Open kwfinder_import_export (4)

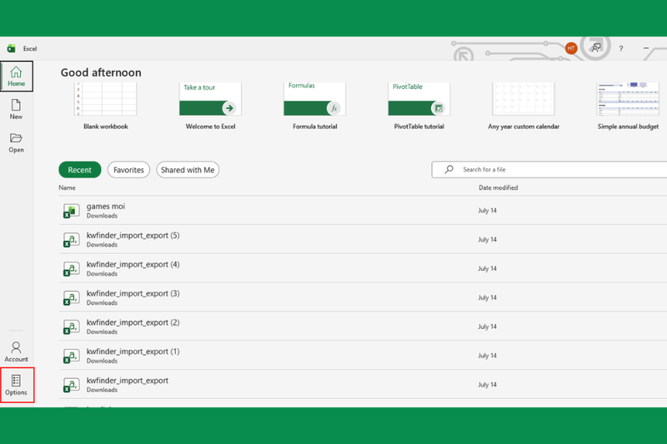363,268
